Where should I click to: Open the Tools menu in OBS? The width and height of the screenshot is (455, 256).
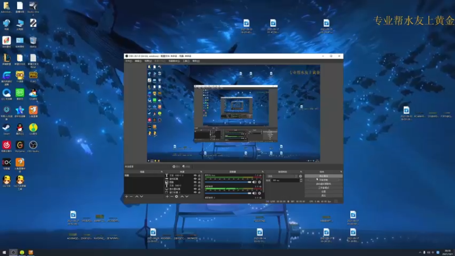point(186,61)
